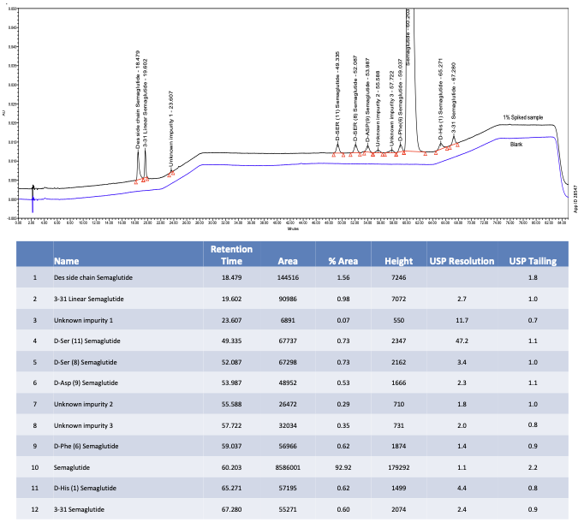Click Unknown impurity 1 peak label at 23.607
The height and width of the screenshot is (528, 584).
[171, 128]
